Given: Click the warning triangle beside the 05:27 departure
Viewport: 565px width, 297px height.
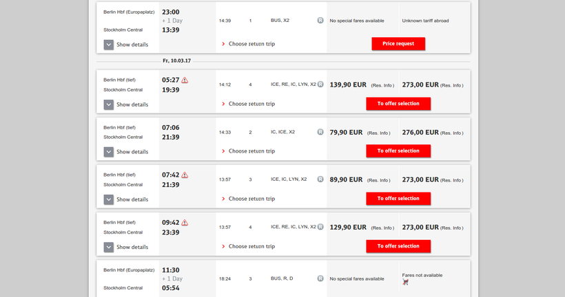Looking at the screenshot, I should point(185,80).
